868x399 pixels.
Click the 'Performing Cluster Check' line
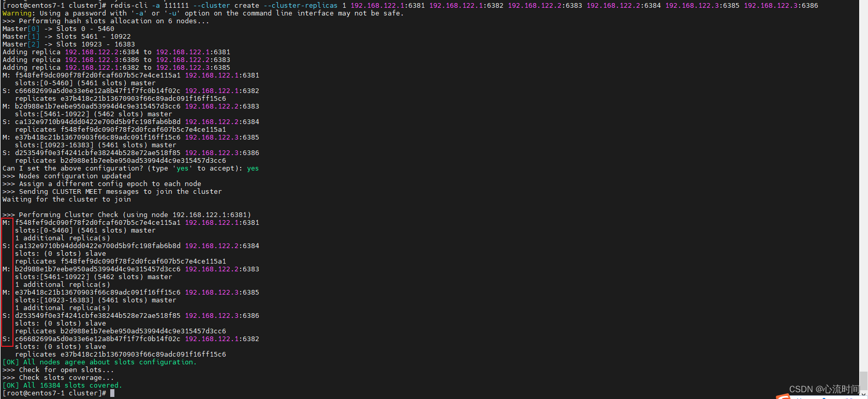[127, 214]
